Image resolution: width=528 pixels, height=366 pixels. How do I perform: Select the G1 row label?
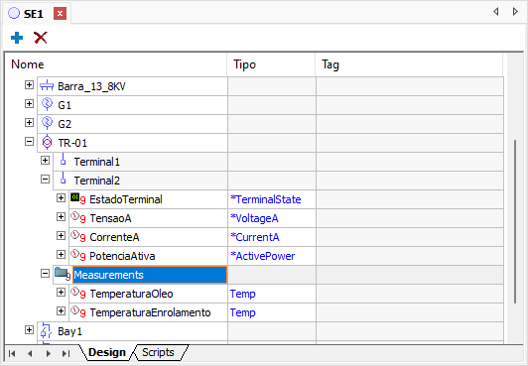[x=65, y=105]
